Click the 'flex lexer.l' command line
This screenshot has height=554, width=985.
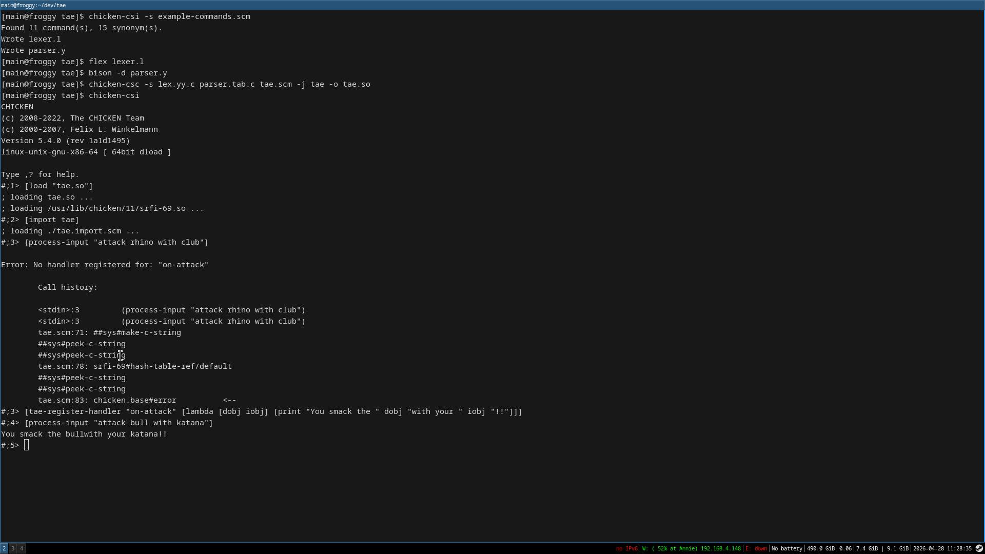pyautogui.click(x=116, y=62)
